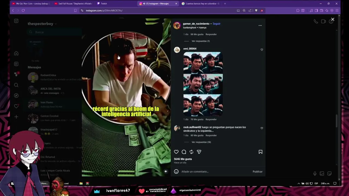Open comments using the speech bubble icon
Image resolution: width=349 pixels, height=196 pixels.
coord(184,152)
